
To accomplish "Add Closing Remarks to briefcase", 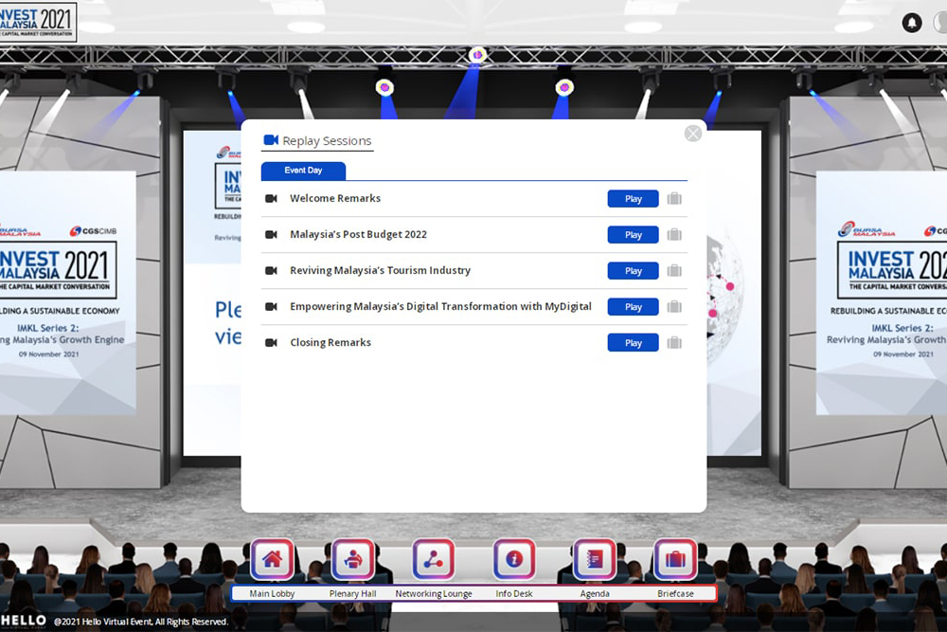I will [x=674, y=343].
